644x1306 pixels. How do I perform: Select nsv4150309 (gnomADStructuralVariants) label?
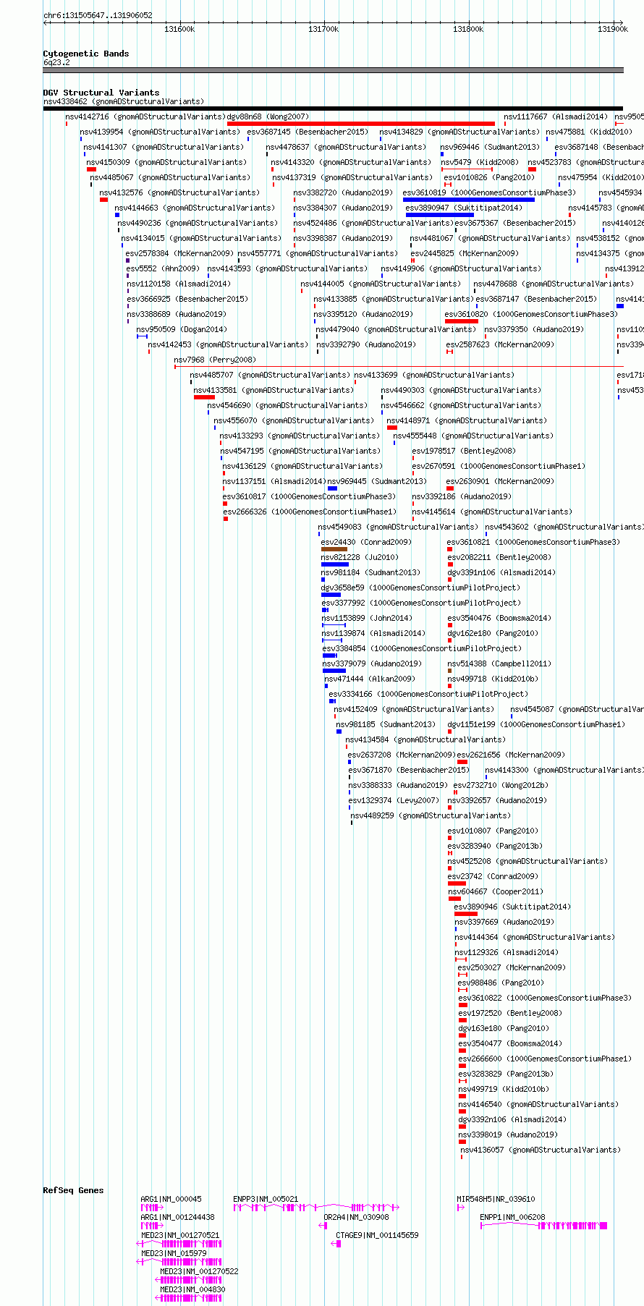coord(166,162)
